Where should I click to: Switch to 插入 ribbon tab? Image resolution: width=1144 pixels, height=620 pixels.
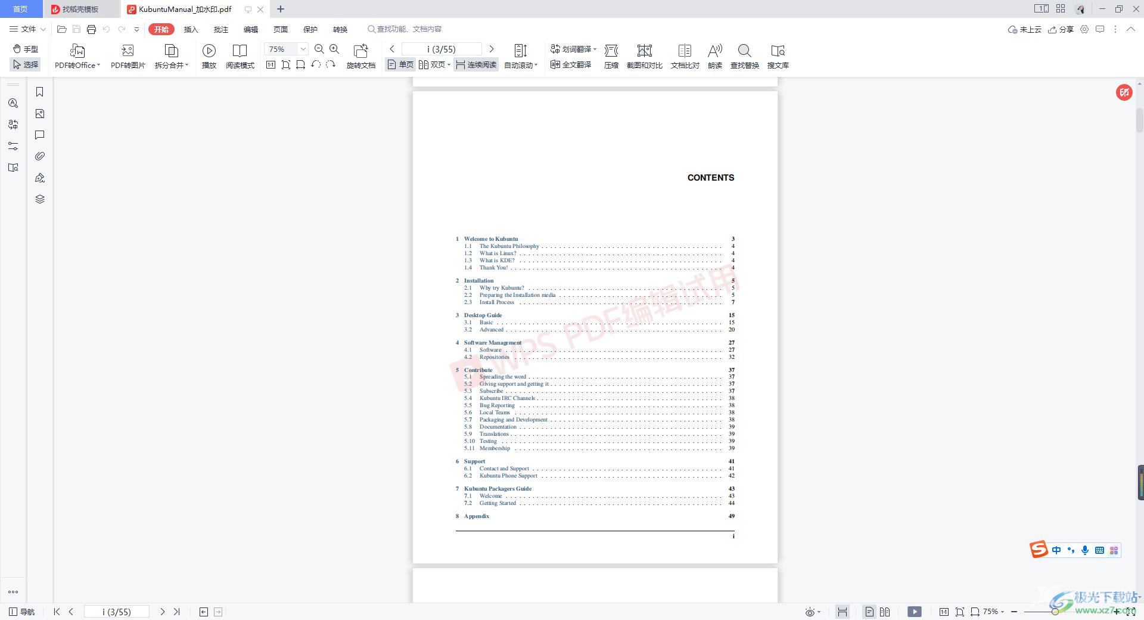click(x=191, y=29)
